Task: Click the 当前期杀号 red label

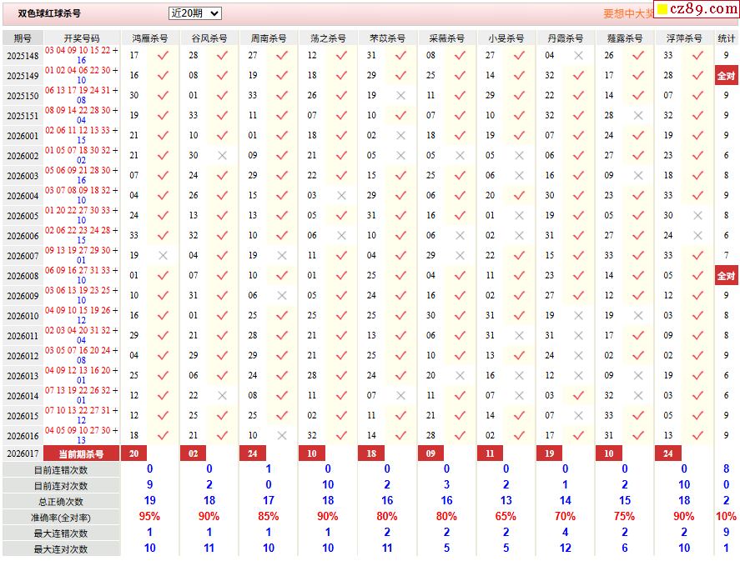Action: (x=81, y=454)
